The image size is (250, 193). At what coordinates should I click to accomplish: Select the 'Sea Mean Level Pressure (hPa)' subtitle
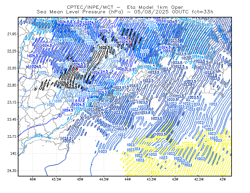[80, 12]
